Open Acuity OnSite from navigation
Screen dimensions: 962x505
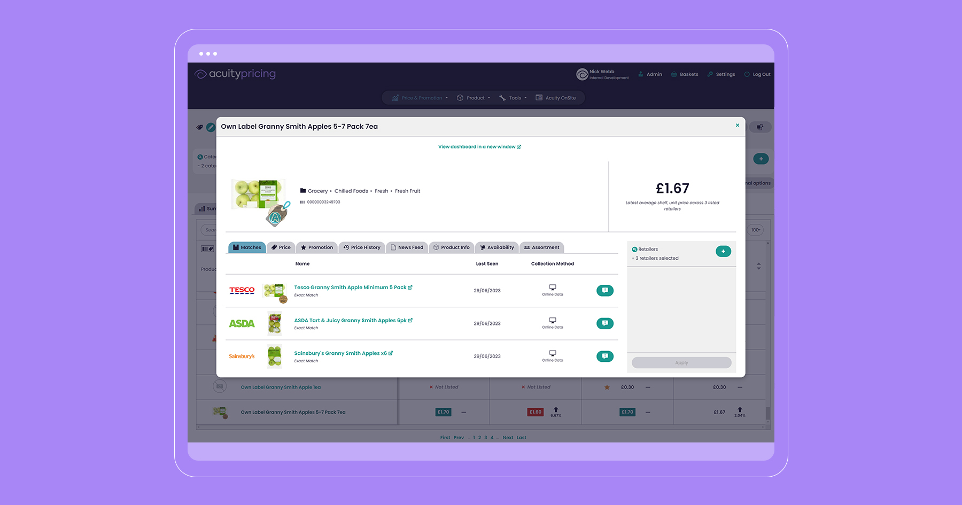click(x=556, y=98)
